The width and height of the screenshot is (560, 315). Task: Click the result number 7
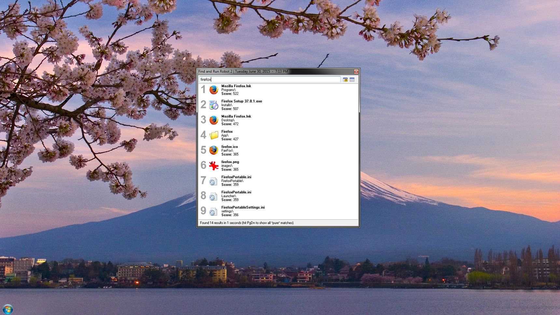(x=203, y=180)
